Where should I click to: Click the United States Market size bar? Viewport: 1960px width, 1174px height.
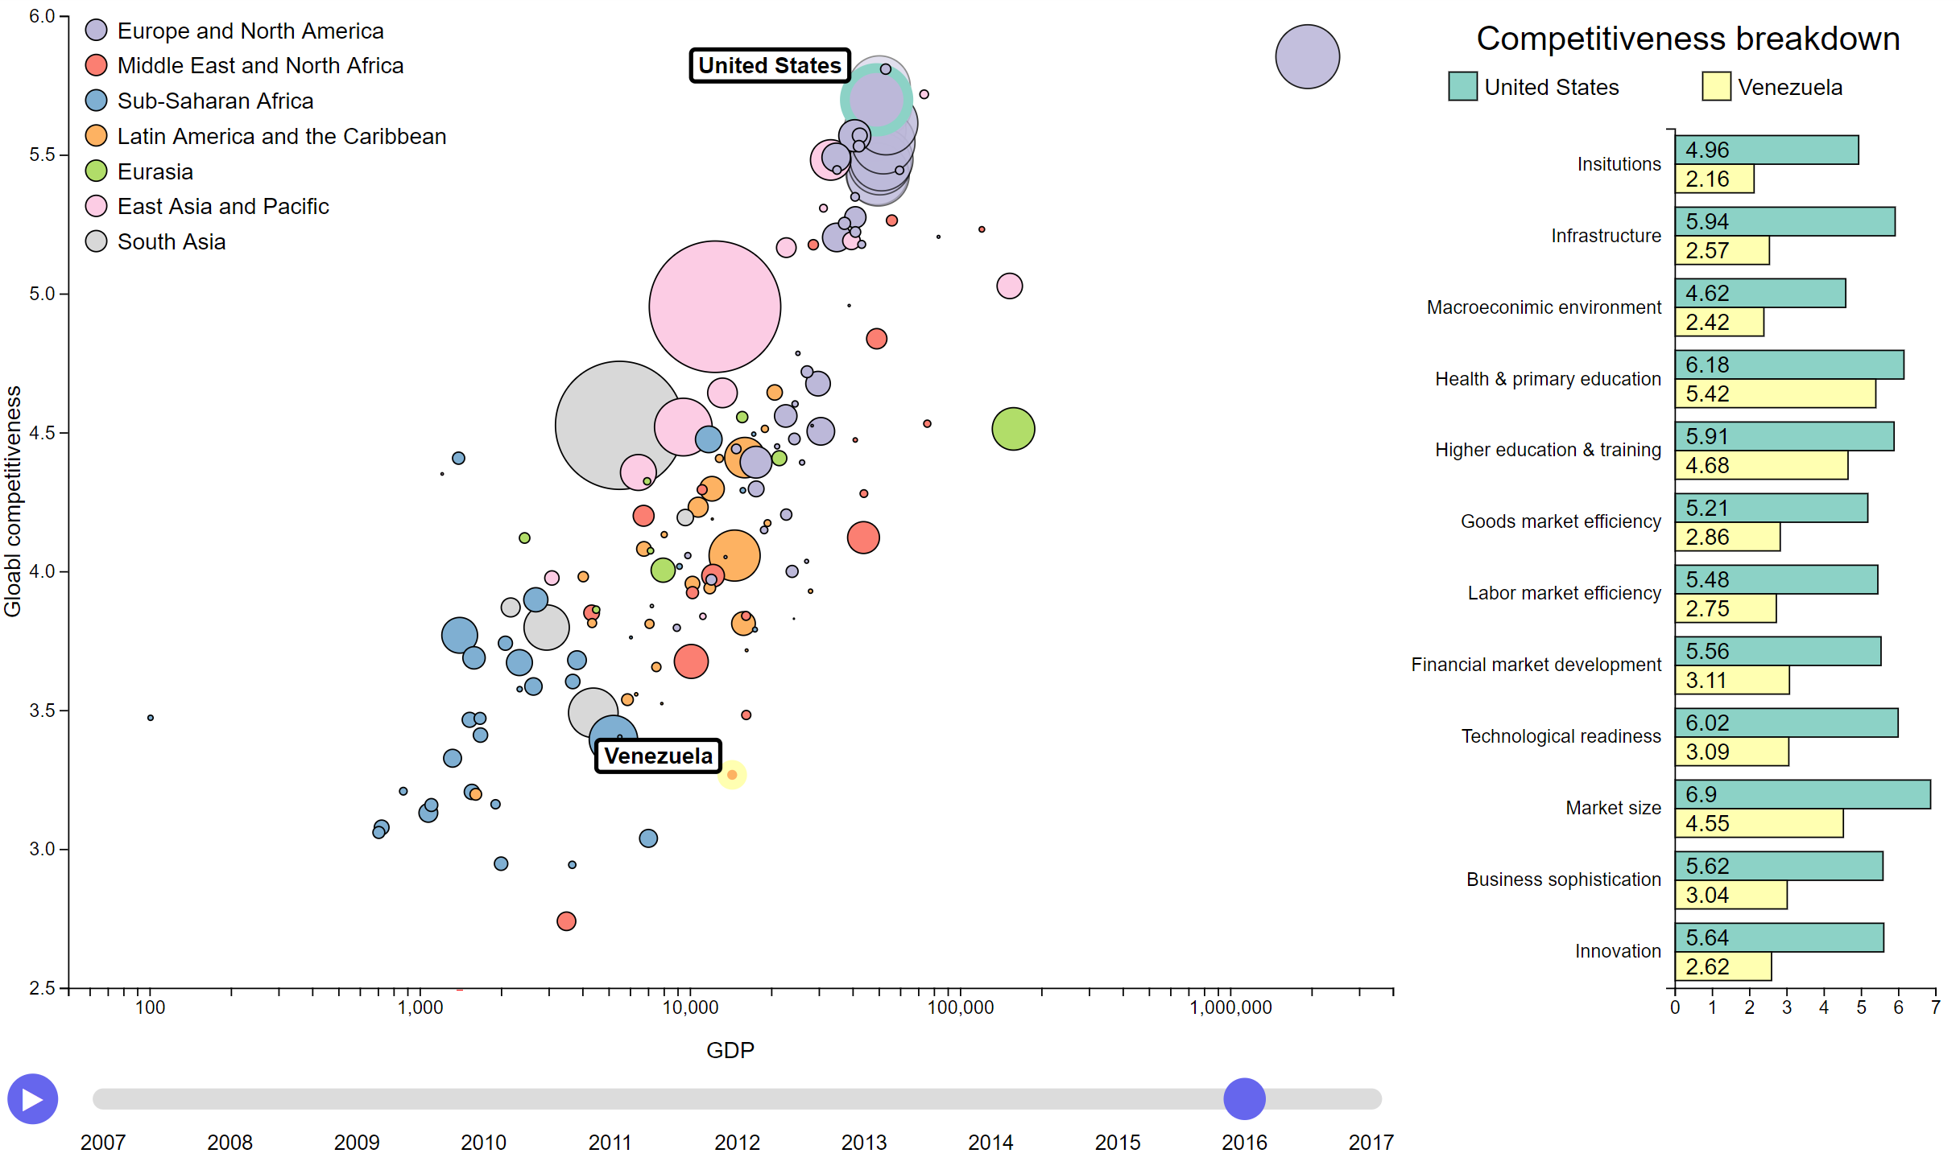[x=1801, y=794]
